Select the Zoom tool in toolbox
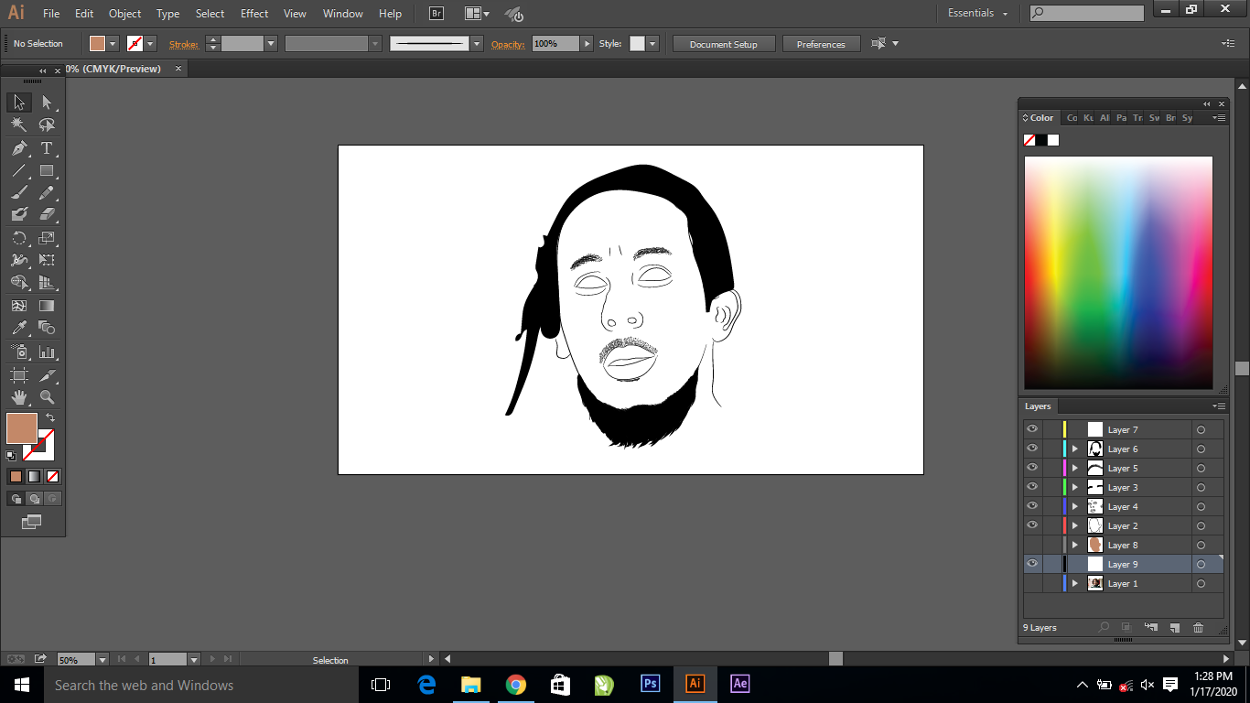Image resolution: width=1250 pixels, height=703 pixels. pyautogui.click(x=47, y=397)
